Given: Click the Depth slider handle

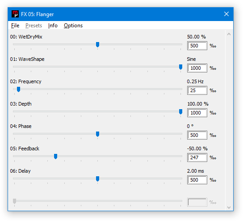Looking at the screenshot, I should coord(180,111).
